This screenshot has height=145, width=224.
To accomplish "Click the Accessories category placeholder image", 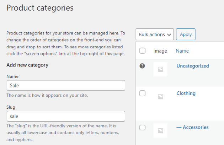I will pos(160,130).
